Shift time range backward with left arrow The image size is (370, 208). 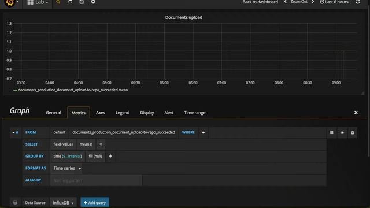(x=285, y=2)
